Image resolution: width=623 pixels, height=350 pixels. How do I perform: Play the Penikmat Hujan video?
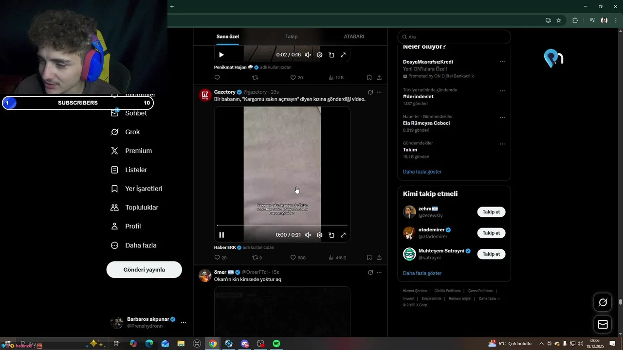pyautogui.click(x=221, y=55)
